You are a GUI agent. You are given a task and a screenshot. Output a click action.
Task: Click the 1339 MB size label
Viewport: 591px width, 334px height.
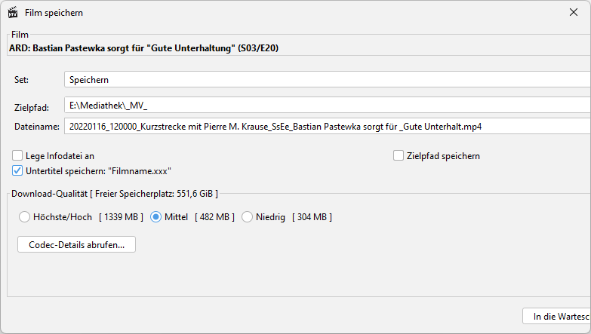121,217
